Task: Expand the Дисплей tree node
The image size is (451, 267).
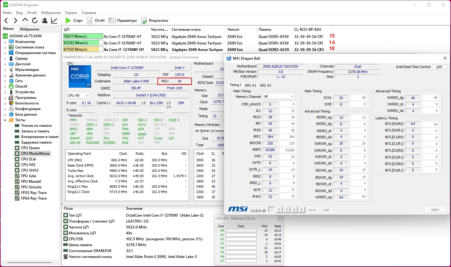Action: [x=5, y=64]
